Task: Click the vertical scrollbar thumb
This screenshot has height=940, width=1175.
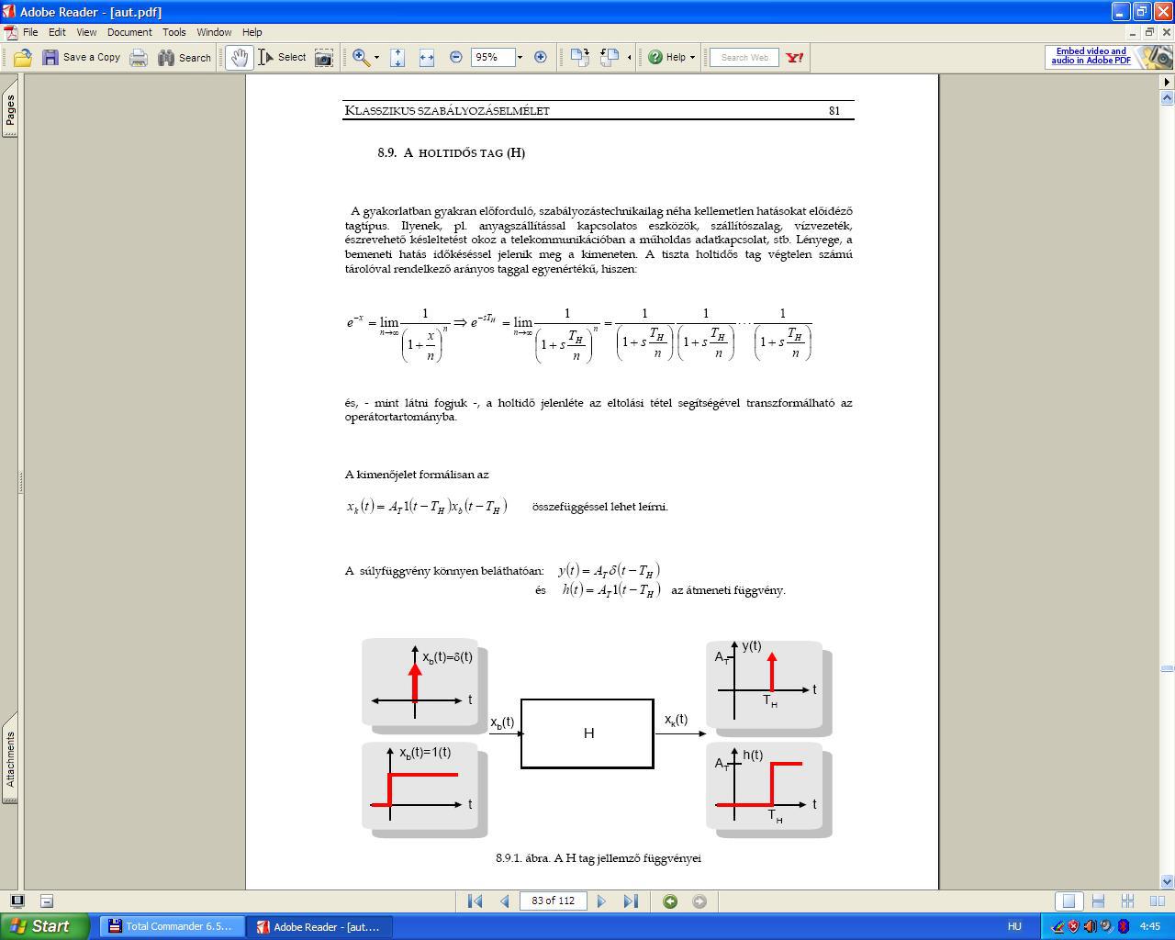Action: tap(1167, 668)
